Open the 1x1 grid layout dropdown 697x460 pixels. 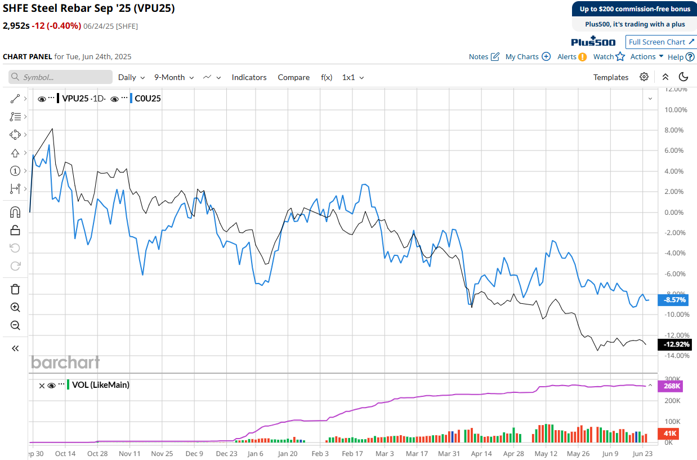click(353, 77)
